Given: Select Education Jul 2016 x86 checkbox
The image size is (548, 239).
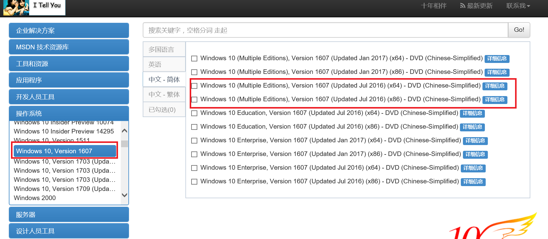Looking at the screenshot, I should click(x=194, y=127).
